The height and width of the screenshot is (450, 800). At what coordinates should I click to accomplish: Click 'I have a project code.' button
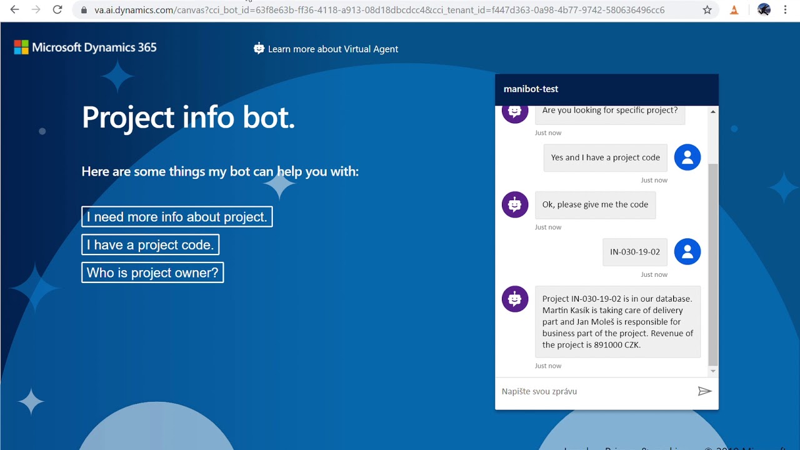point(150,245)
